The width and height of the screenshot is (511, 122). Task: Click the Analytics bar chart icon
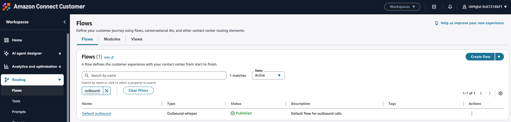(6, 67)
